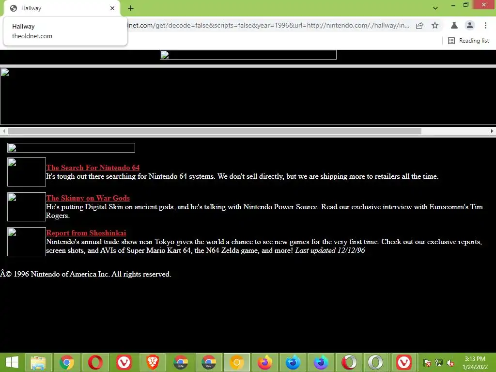Open The Skinny on War Gods link
Viewport: 496px width, 372px height.
88,198
